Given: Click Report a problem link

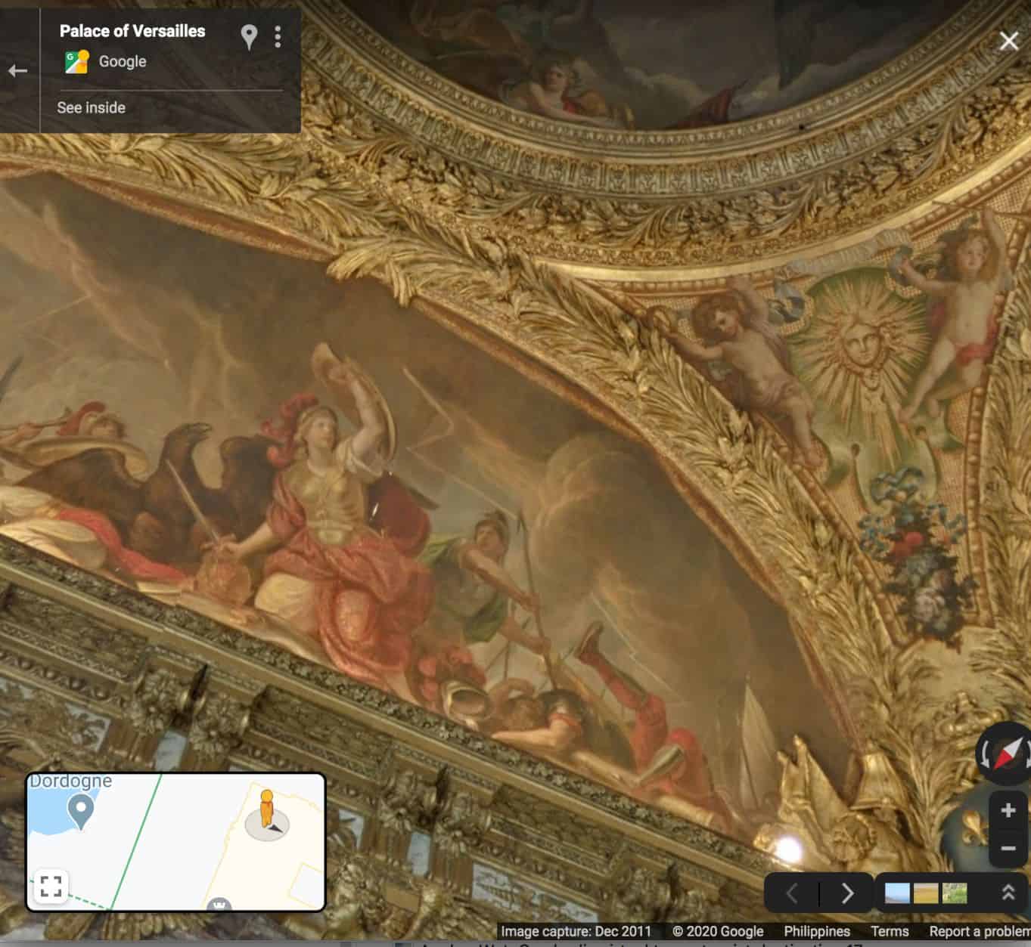Looking at the screenshot, I should pos(980,931).
